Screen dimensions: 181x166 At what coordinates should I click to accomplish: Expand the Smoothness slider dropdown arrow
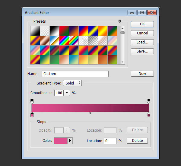[x=67, y=93]
